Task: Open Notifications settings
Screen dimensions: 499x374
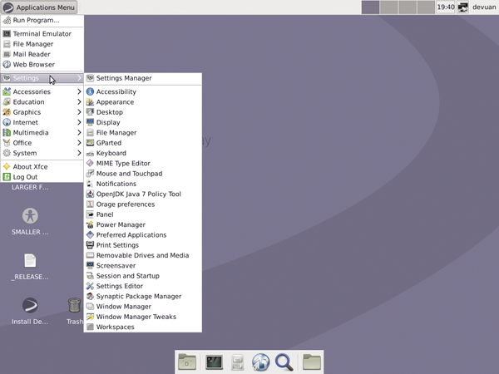Action: click(143, 184)
